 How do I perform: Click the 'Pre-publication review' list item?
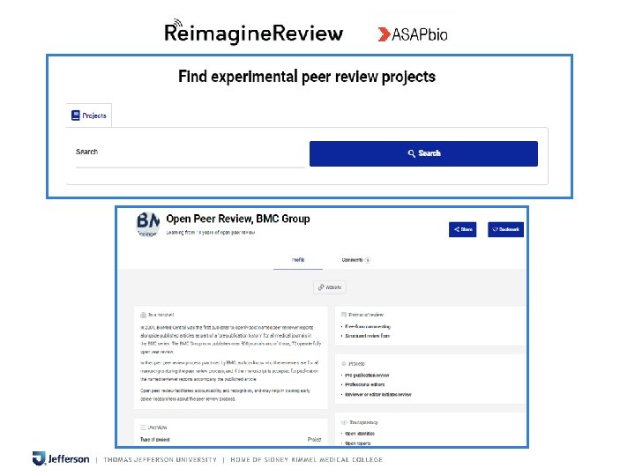click(x=367, y=376)
